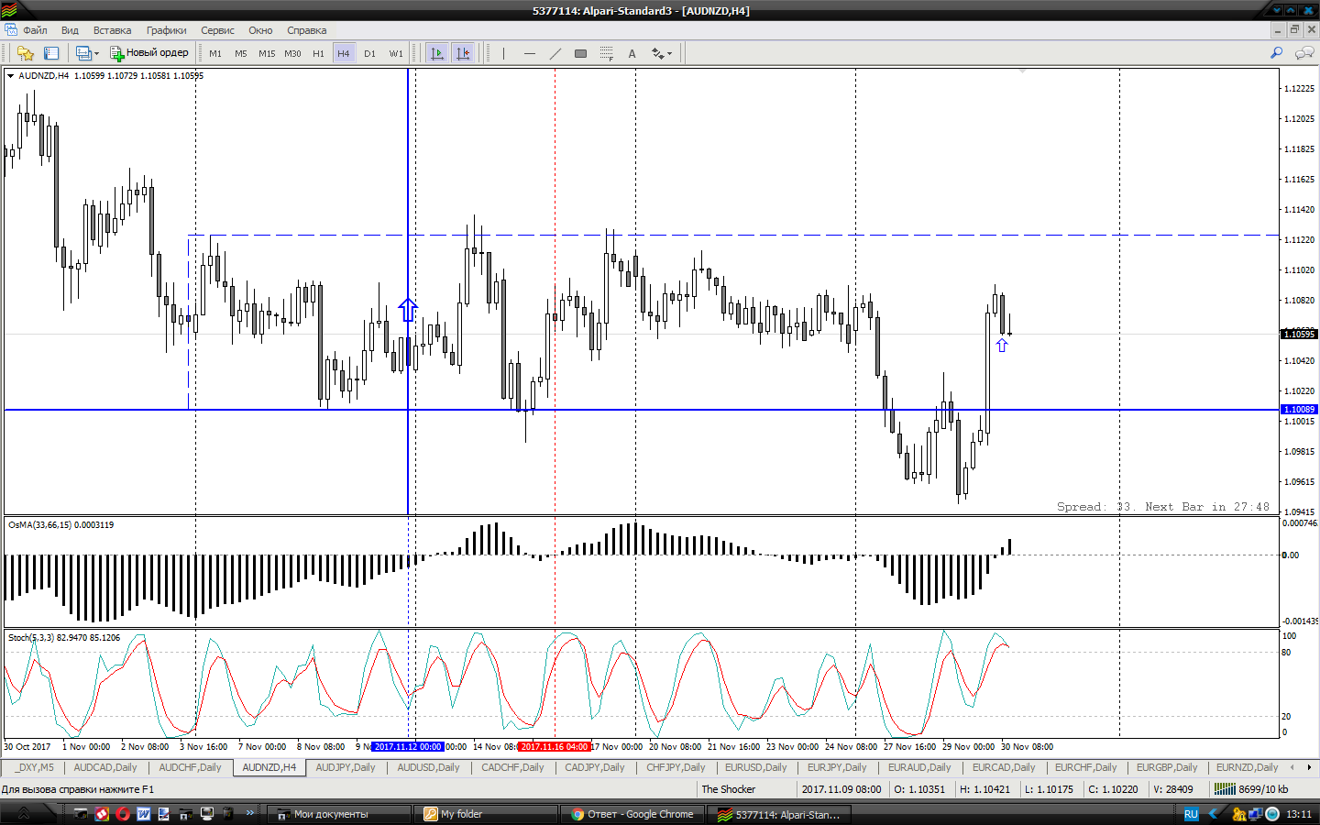Click the RU language indicator in tray
This screenshot has width=1320, height=825.
1191,814
